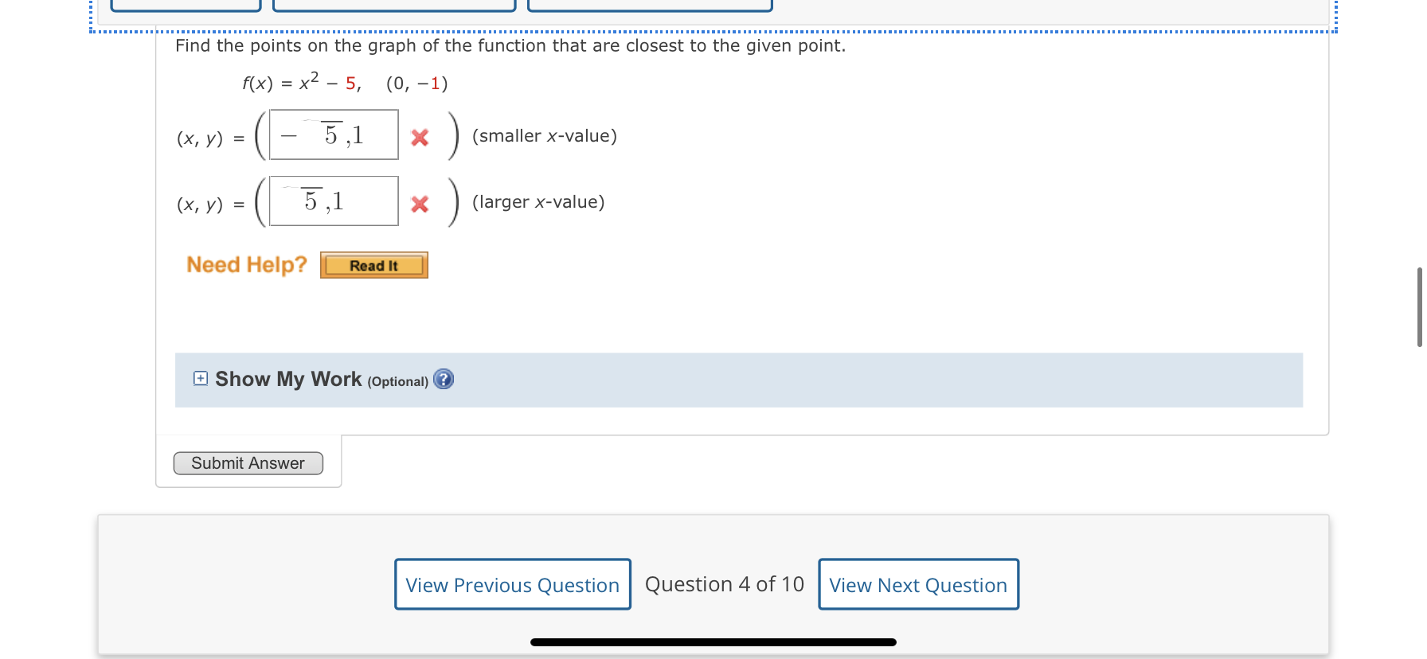The image size is (1427, 659).
Task: Click the leftmost partially visible button at top
Action: 185,6
